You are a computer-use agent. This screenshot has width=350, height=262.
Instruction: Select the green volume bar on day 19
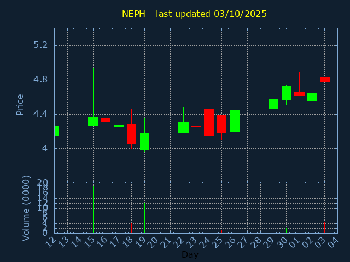[x=144, y=218]
